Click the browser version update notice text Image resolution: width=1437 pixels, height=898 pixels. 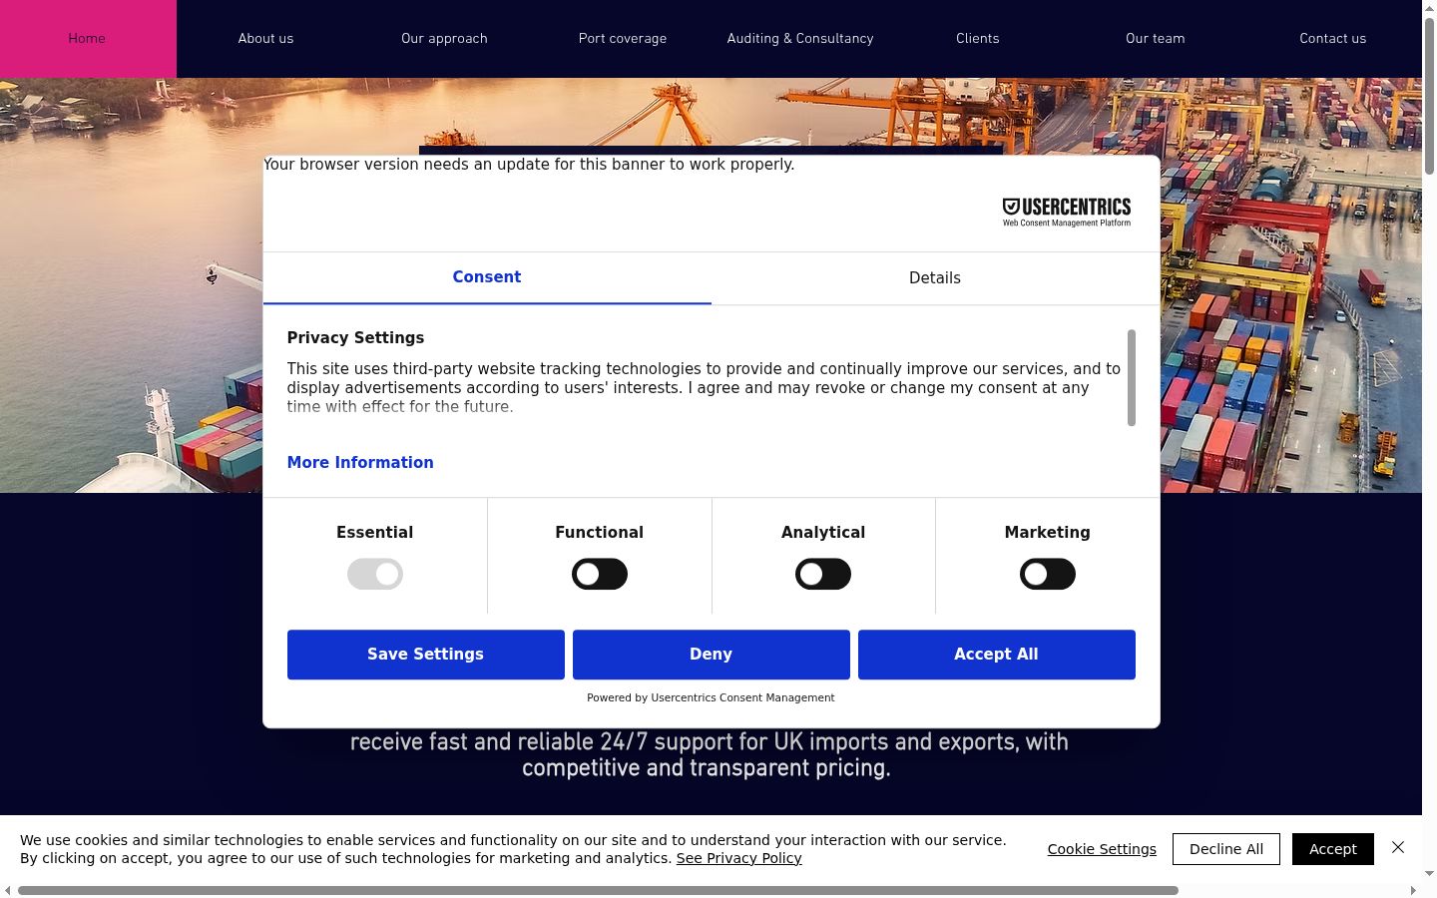529,165
